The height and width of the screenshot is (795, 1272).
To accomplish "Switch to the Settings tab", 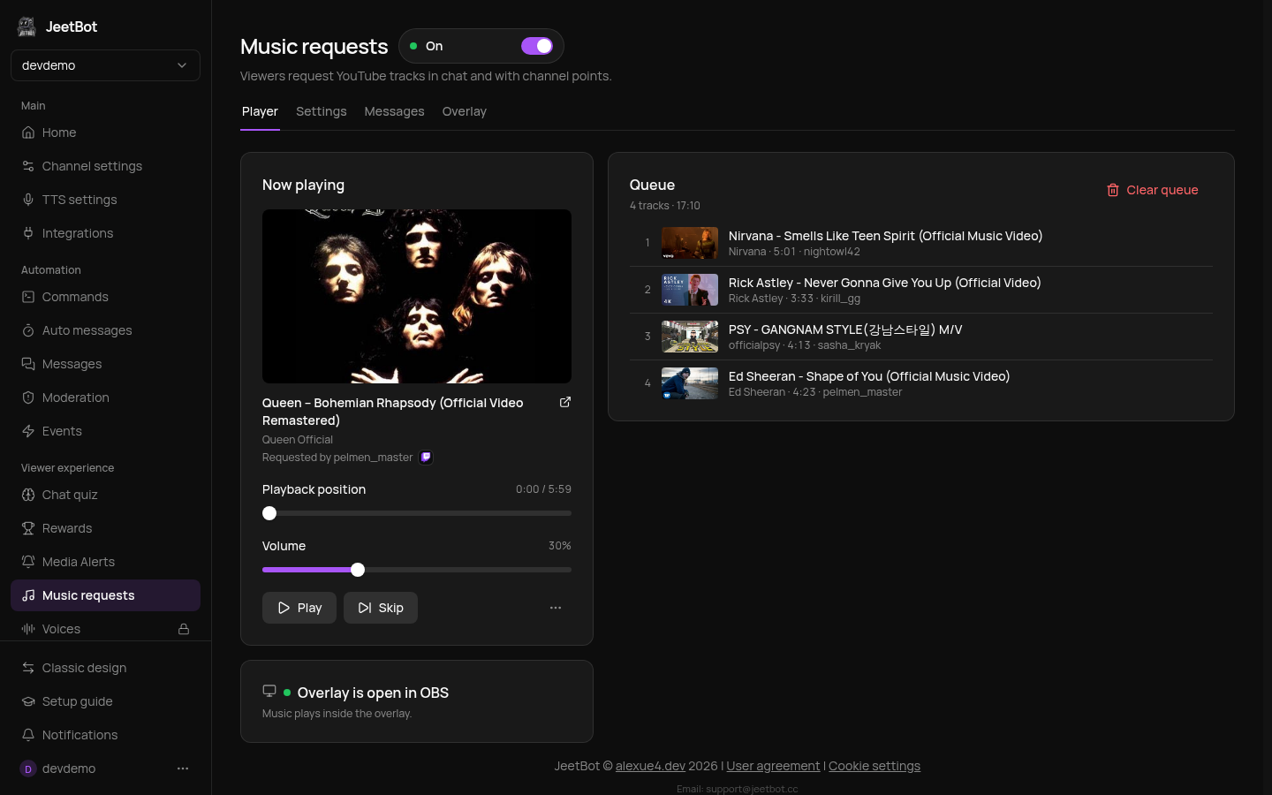I will click(x=322, y=111).
